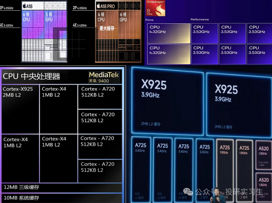
Task: Select Cortex-X4 block directly below Cortex-X925
Action: 20,158
